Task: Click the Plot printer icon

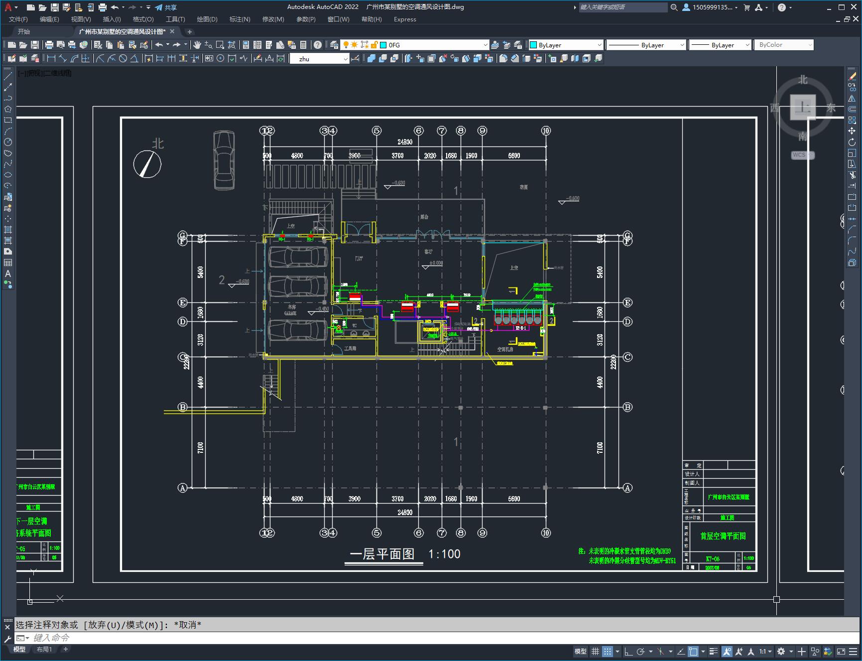Action: click(49, 45)
